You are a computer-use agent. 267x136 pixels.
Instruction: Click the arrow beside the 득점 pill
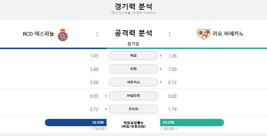click(161, 56)
